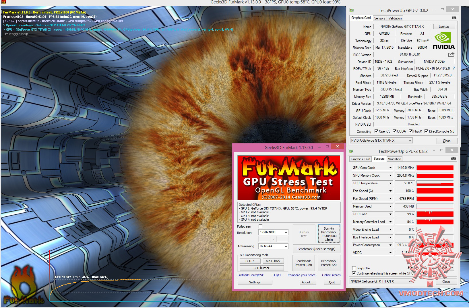Viewport: 469px width, 308px height.
Task: Click the BIOS version share/export icon
Action: pos(451,54)
